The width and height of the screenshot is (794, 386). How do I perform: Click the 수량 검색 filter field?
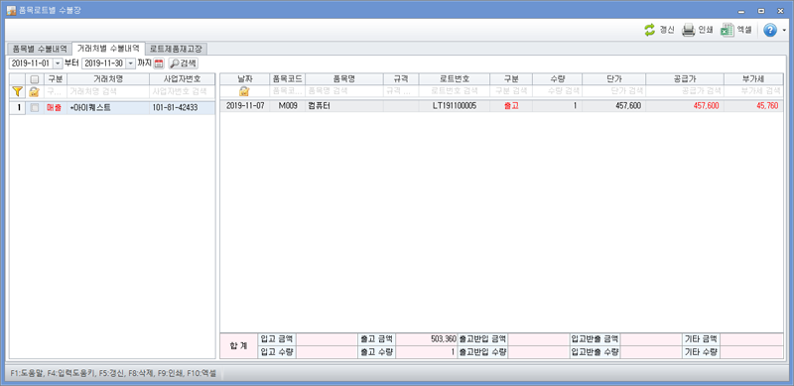[x=557, y=91]
